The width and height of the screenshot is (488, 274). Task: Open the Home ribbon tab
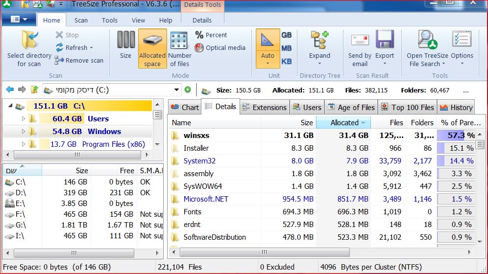coord(51,20)
